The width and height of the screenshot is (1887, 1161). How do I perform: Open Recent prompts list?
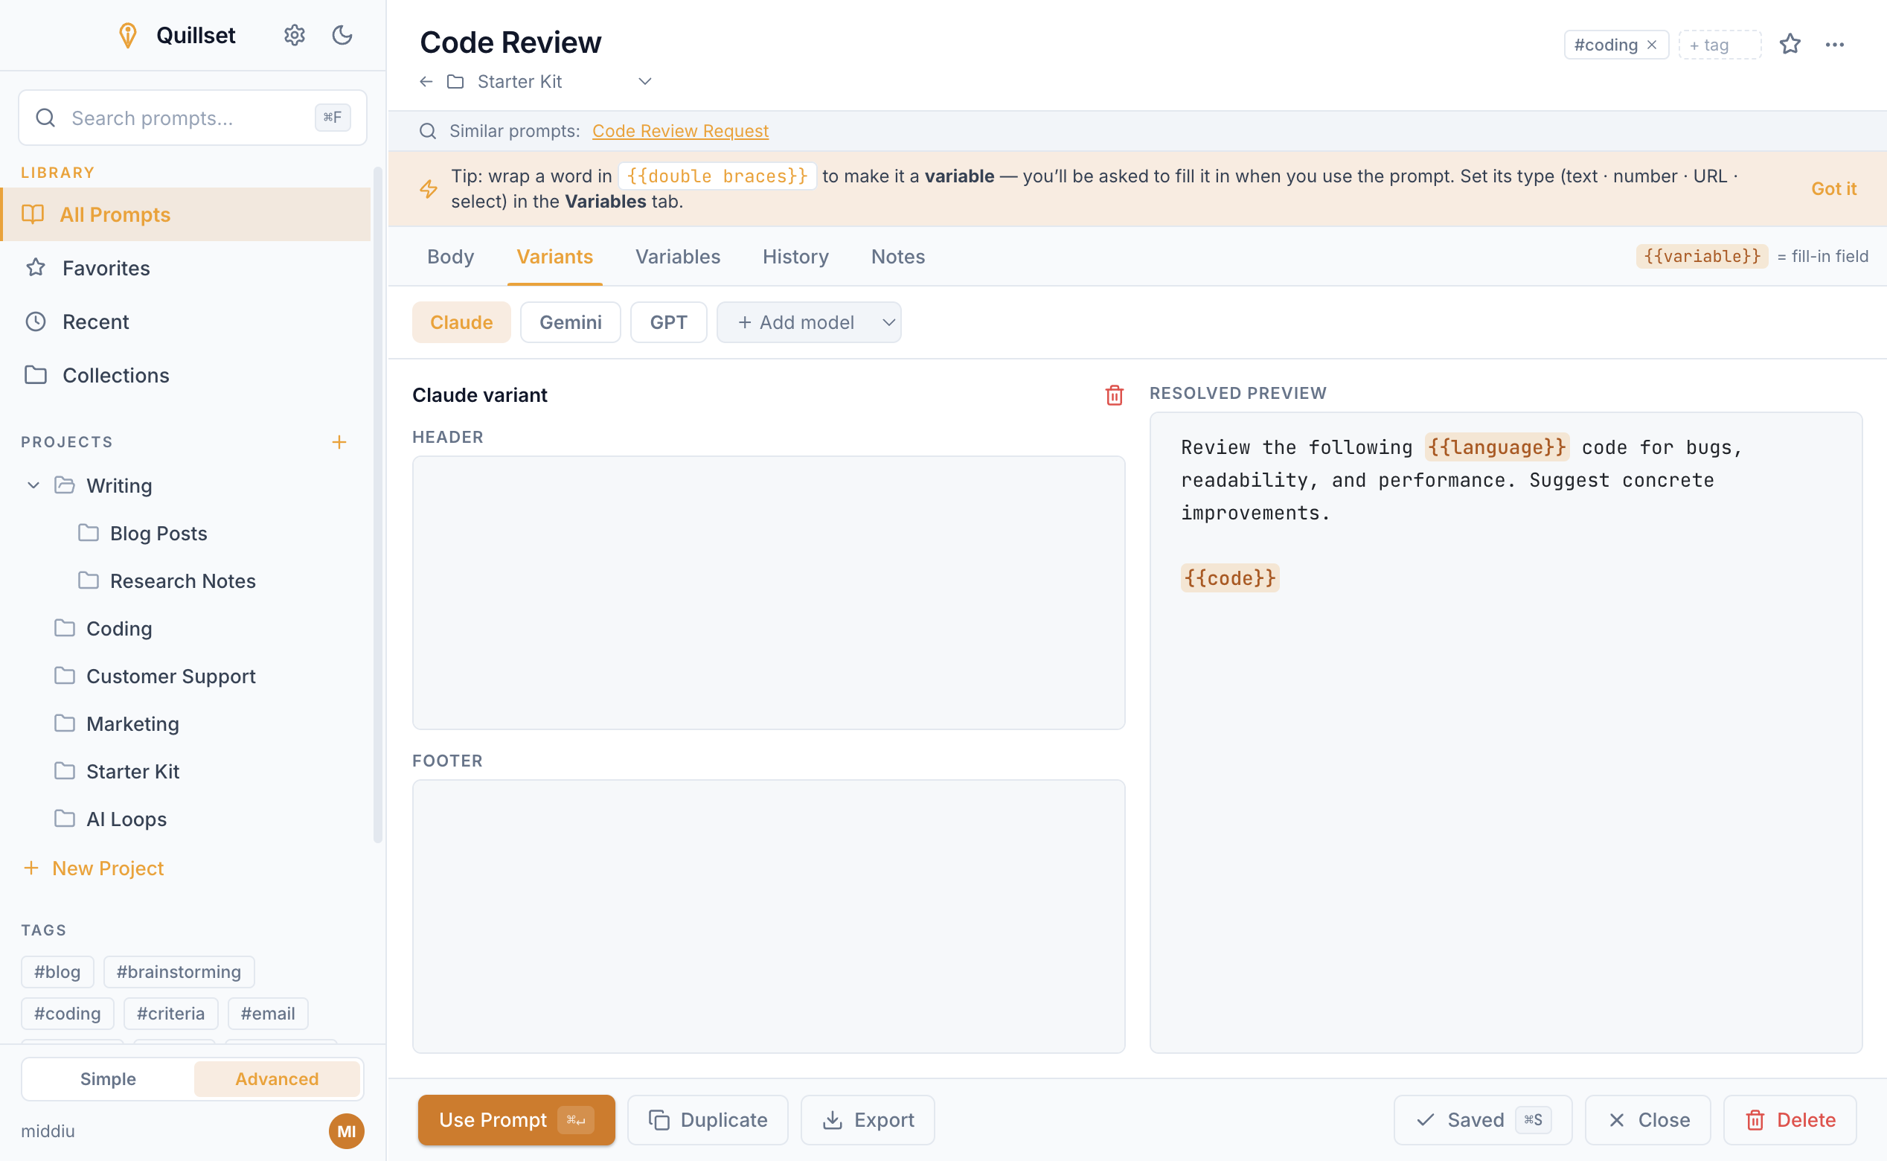tap(186, 322)
